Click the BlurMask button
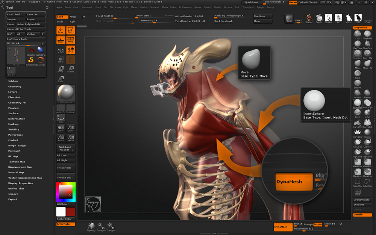 click(262, 16)
